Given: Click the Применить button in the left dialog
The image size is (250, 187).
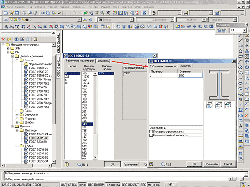Looking at the screenshot, I should [131, 164].
